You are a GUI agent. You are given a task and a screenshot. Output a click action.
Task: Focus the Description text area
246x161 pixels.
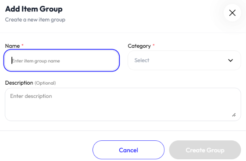(123, 104)
